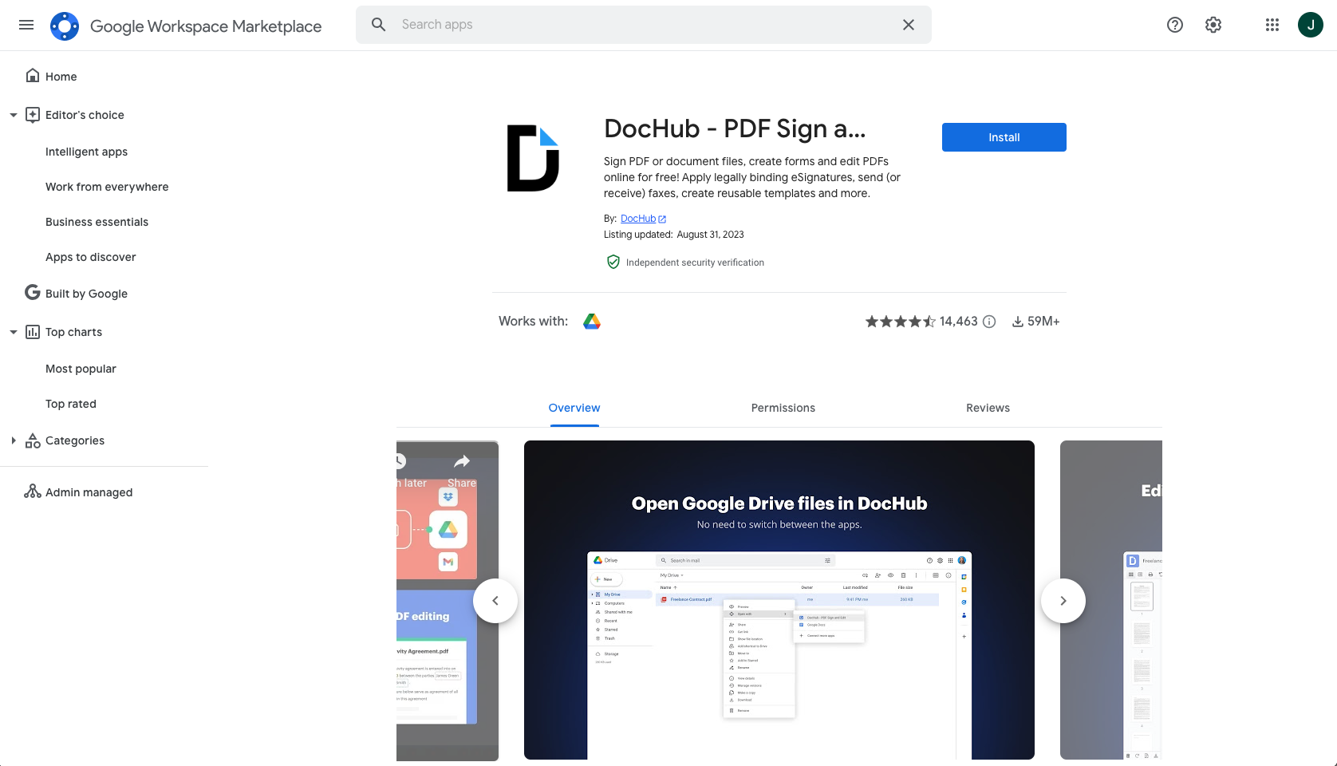Select Most popular
This screenshot has width=1337, height=766.
coord(81,369)
